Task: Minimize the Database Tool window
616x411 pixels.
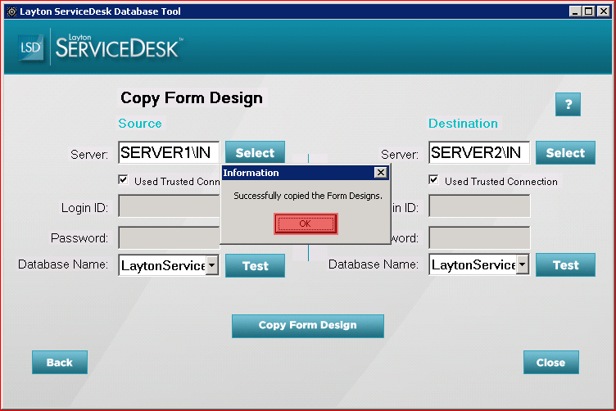Action: tap(575, 11)
